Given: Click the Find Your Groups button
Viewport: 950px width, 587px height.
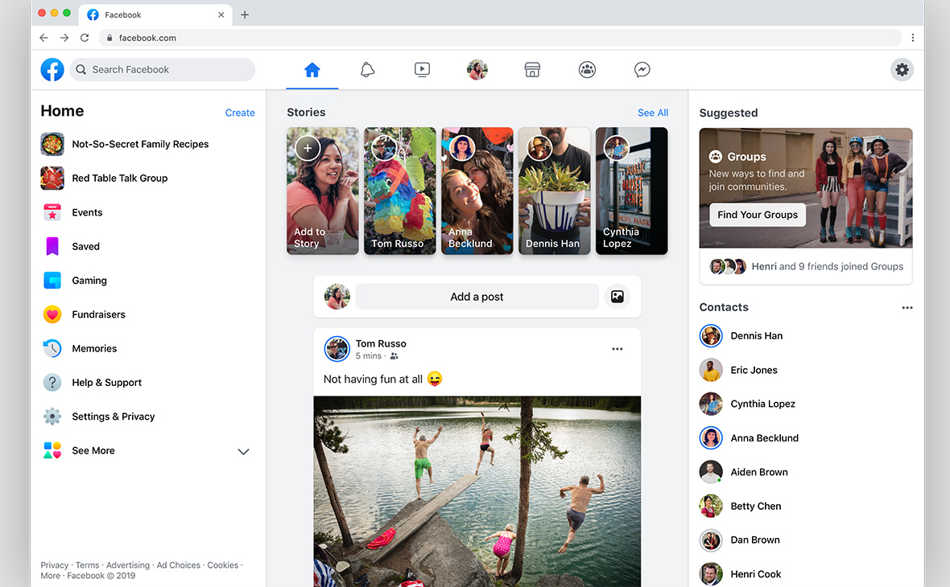Looking at the screenshot, I should point(757,215).
